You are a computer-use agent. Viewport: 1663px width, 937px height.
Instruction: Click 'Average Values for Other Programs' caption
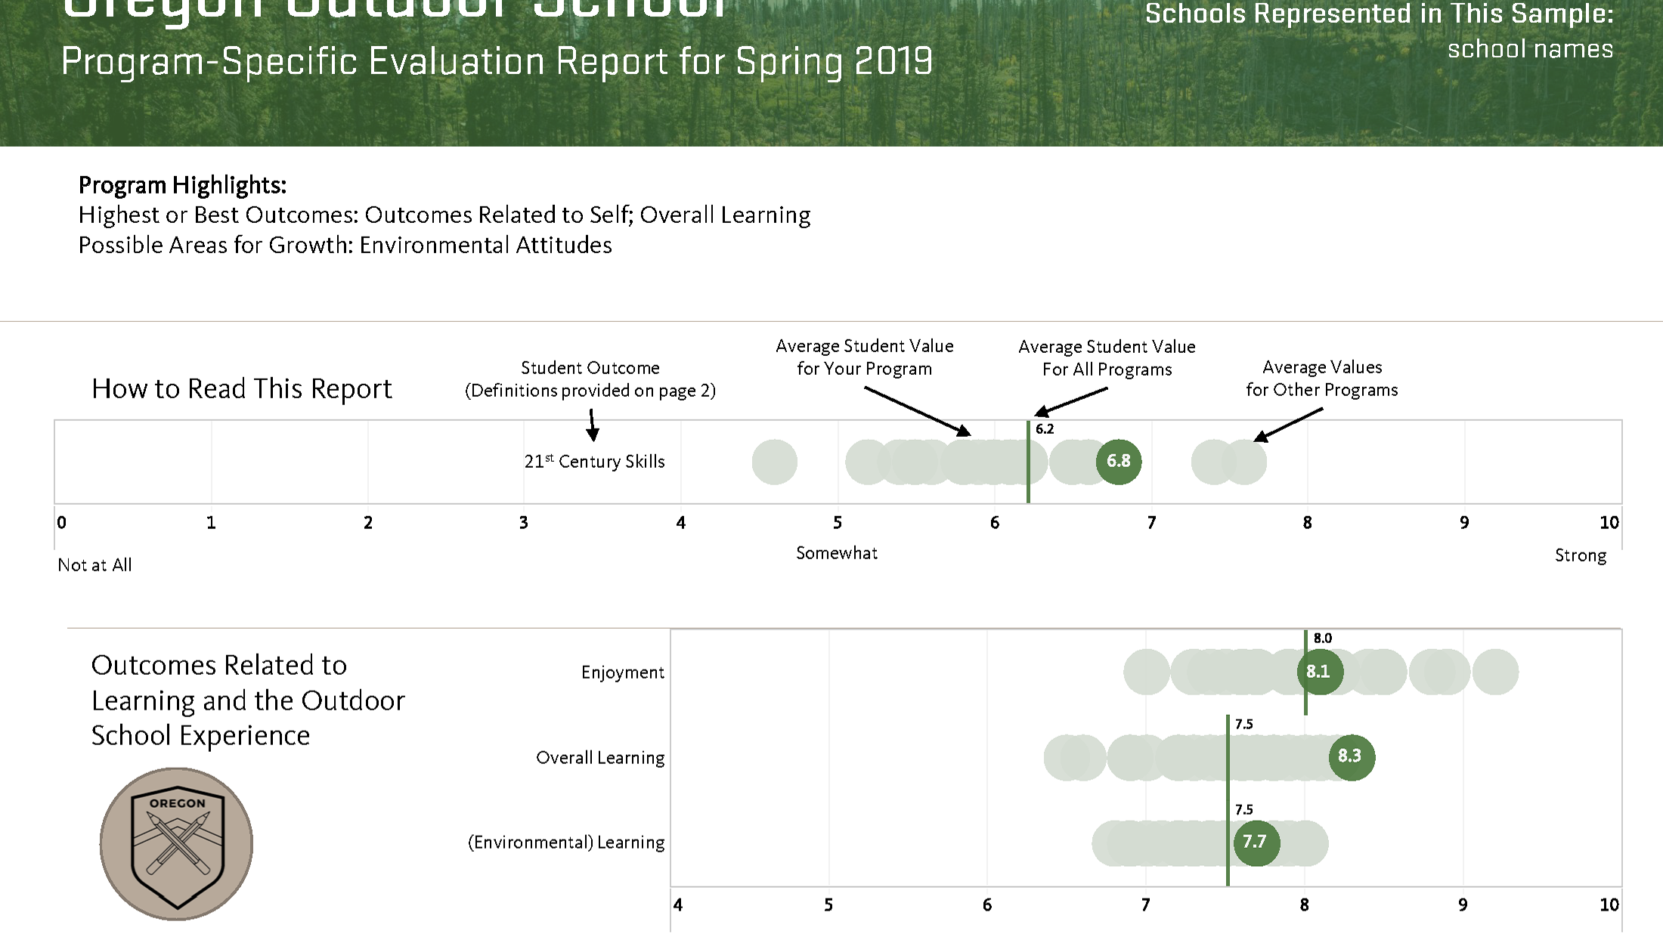pos(1322,379)
